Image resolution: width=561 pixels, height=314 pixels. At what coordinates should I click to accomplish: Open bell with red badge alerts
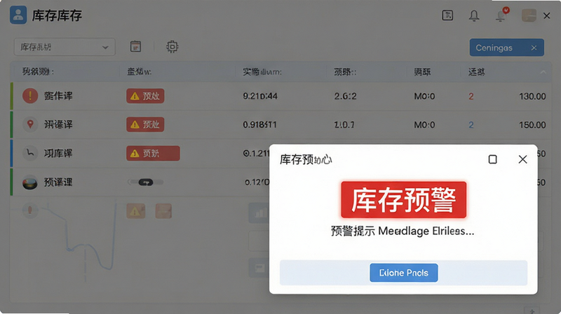(501, 15)
